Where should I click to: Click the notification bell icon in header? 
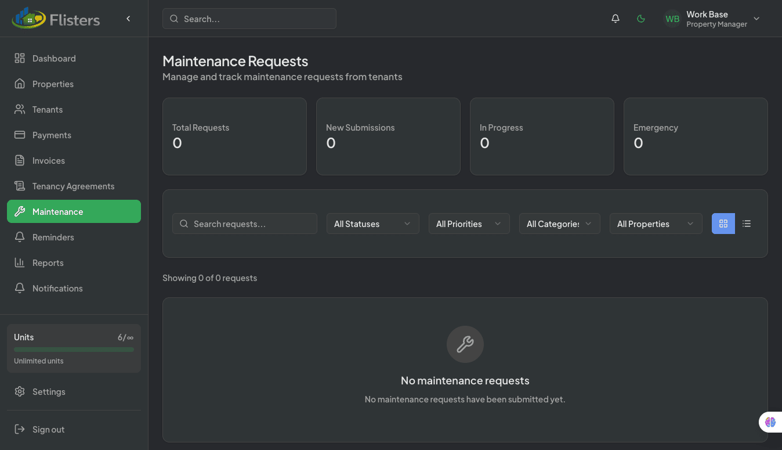(616, 19)
